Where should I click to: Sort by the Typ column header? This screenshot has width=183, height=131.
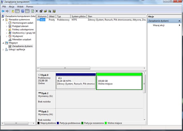63,16
